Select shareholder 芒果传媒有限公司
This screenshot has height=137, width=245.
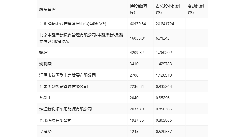(x=55, y=120)
